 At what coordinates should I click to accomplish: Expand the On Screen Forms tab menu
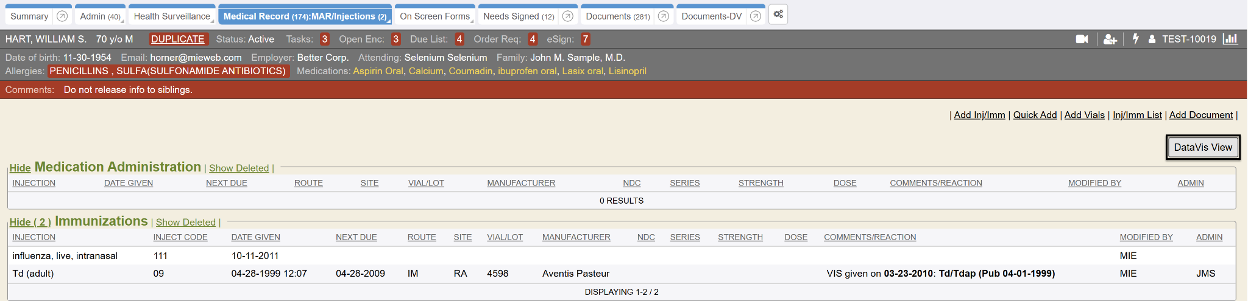pyautogui.click(x=473, y=22)
